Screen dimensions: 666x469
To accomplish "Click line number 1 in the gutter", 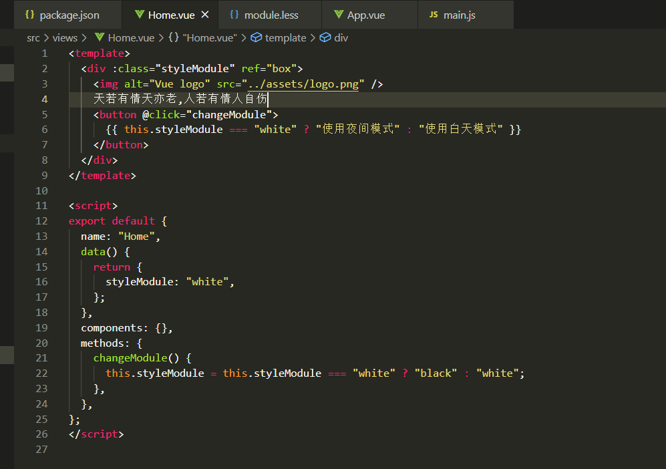I will pos(45,53).
